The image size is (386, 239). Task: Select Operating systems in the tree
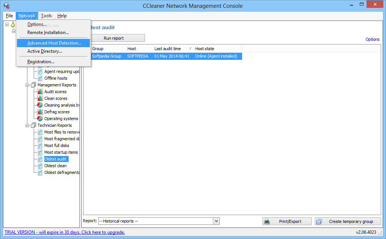point(61,119)
